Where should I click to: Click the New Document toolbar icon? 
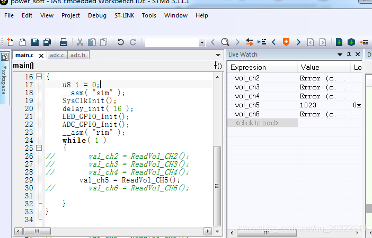pyautogui.click(x=10, y=42)
